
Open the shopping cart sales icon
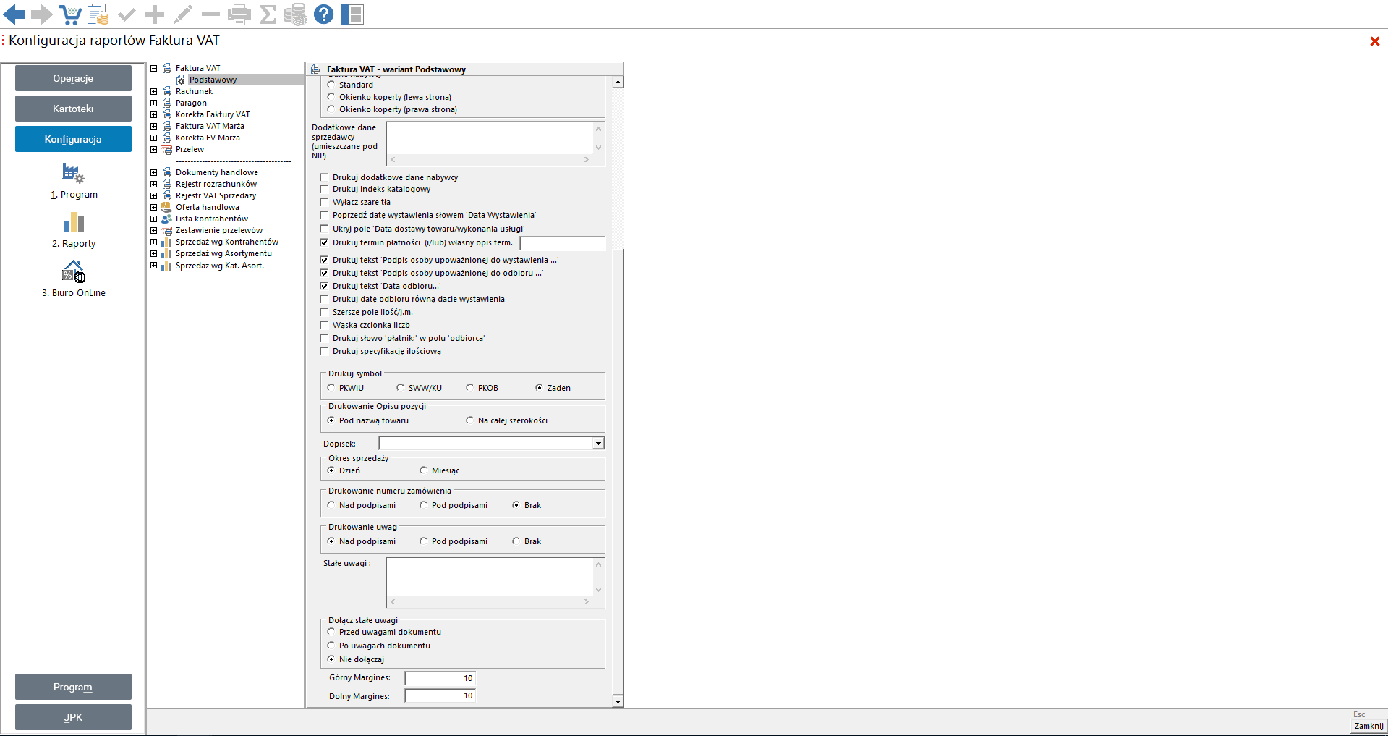[69, 14]
